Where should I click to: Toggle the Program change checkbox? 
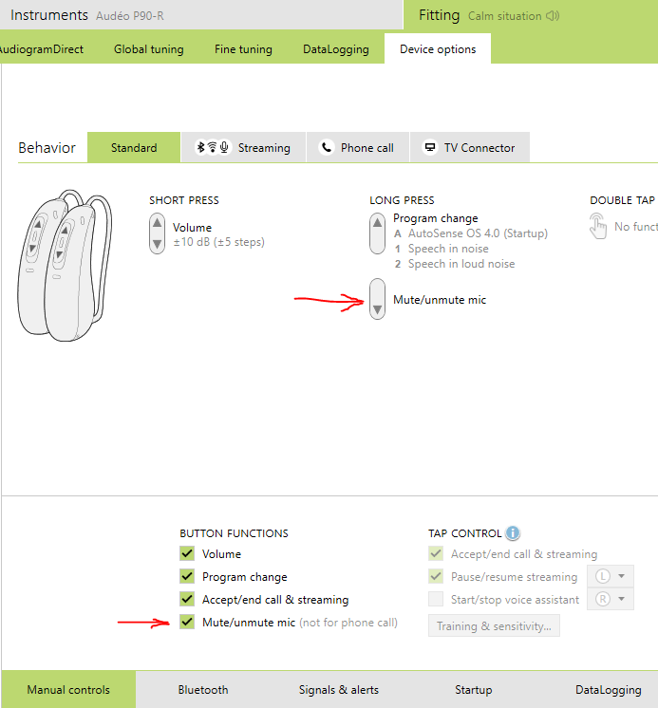(x=187, y=576)
